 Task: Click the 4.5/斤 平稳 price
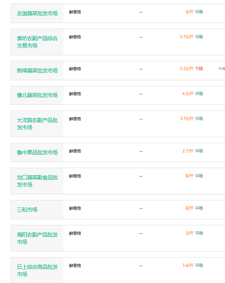(x=192, y=94)
